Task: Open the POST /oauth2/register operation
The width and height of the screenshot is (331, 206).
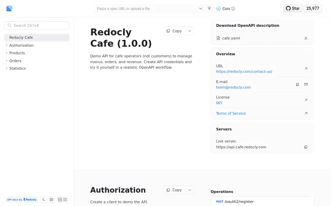Action: click(262, 202)
